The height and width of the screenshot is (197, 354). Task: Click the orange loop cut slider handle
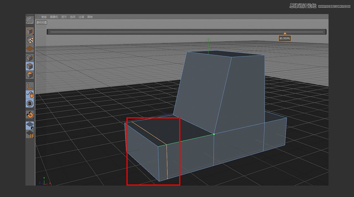point(285,33)
